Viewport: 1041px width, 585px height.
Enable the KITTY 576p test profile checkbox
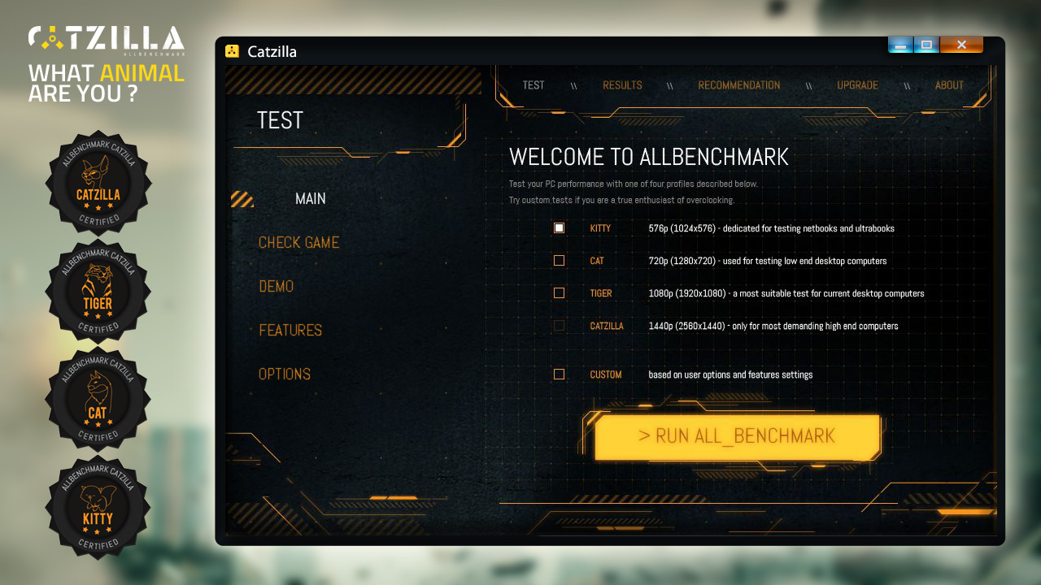point(559,228)
